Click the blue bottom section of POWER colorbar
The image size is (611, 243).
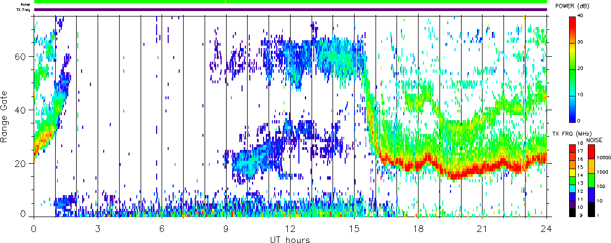pos(572,116)
